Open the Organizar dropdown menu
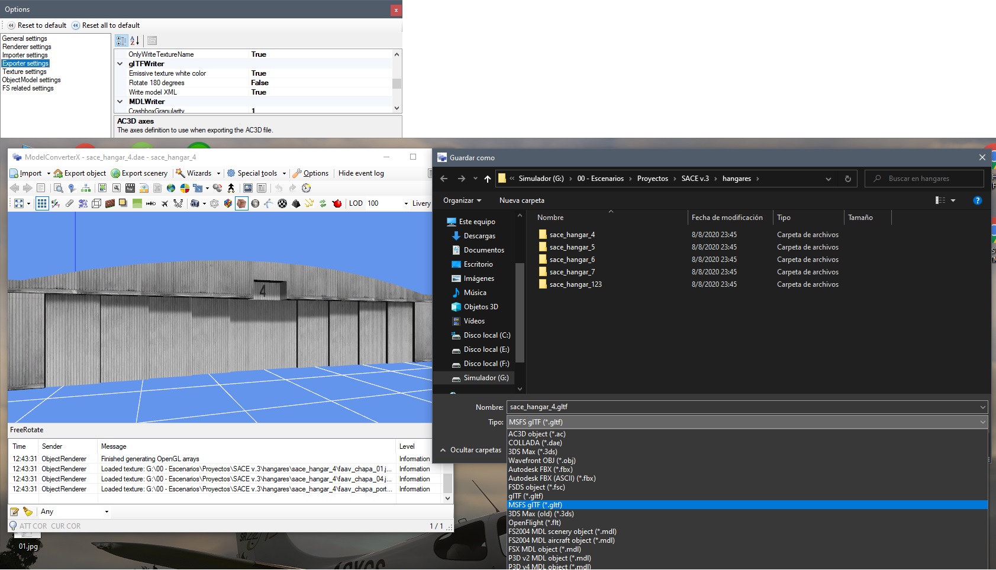This screenshot has width=996, height=570. coord(462,200)
